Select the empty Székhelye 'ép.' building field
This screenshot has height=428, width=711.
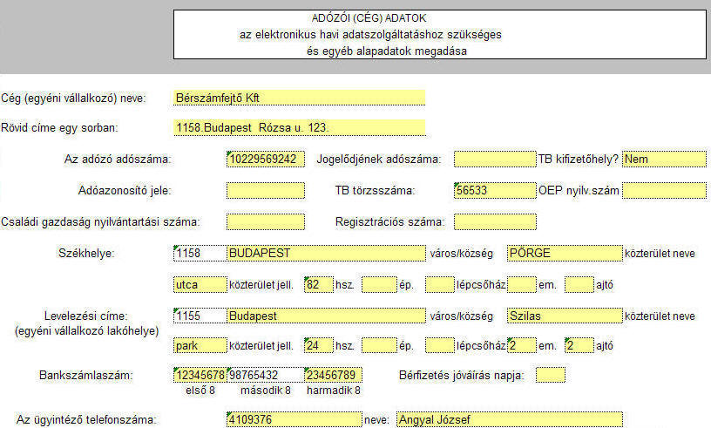click(379, 284)
